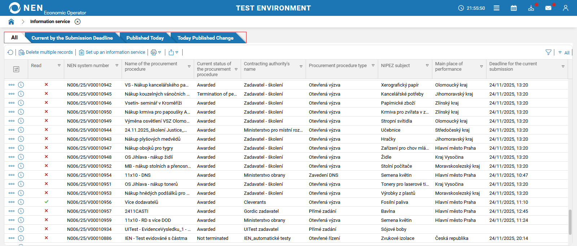Show info for N006/25/V00010957
This screenshot has height=246, width=577.
21,211
